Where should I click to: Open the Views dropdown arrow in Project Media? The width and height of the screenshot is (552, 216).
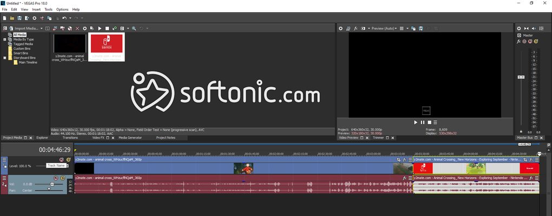[128, 29]
